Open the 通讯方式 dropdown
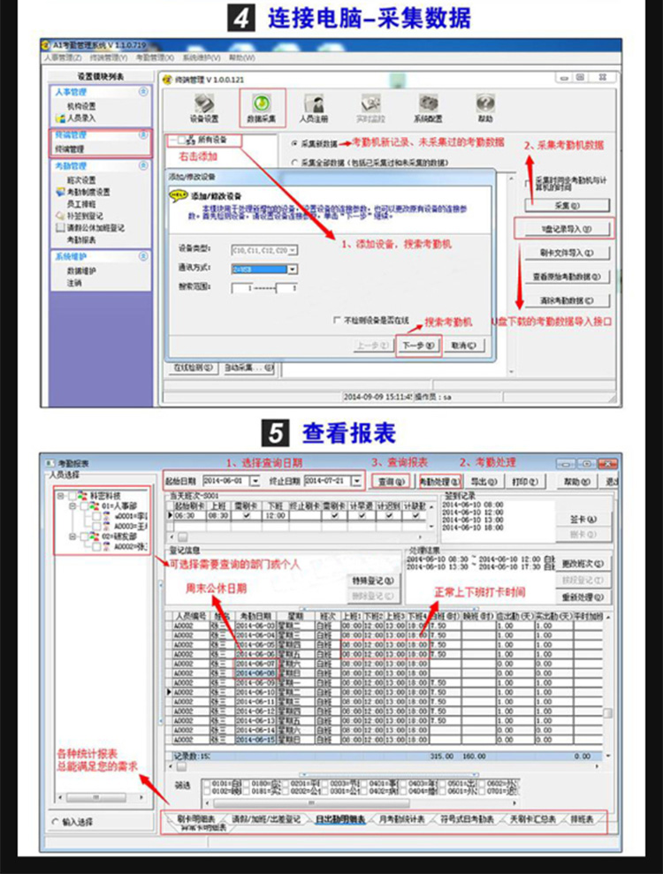 [293, 270]
